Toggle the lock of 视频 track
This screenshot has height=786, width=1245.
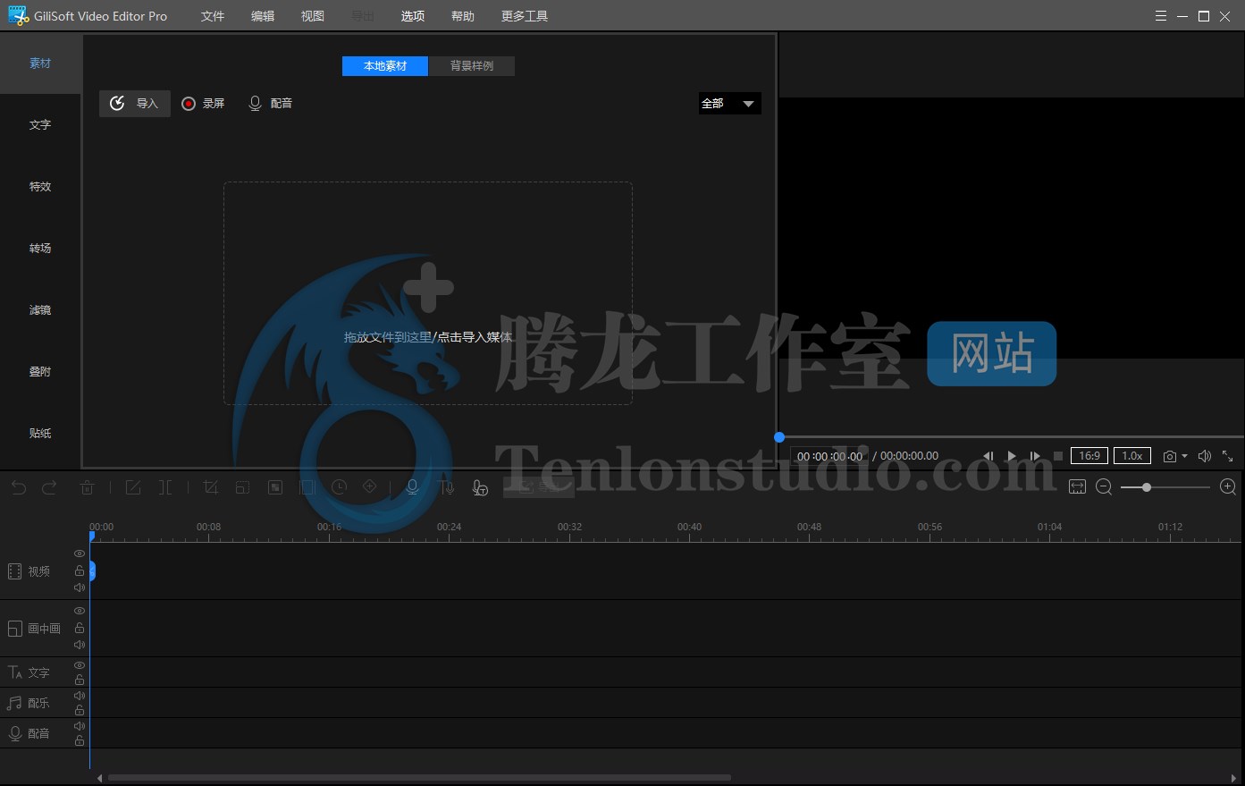click(80, 570)
